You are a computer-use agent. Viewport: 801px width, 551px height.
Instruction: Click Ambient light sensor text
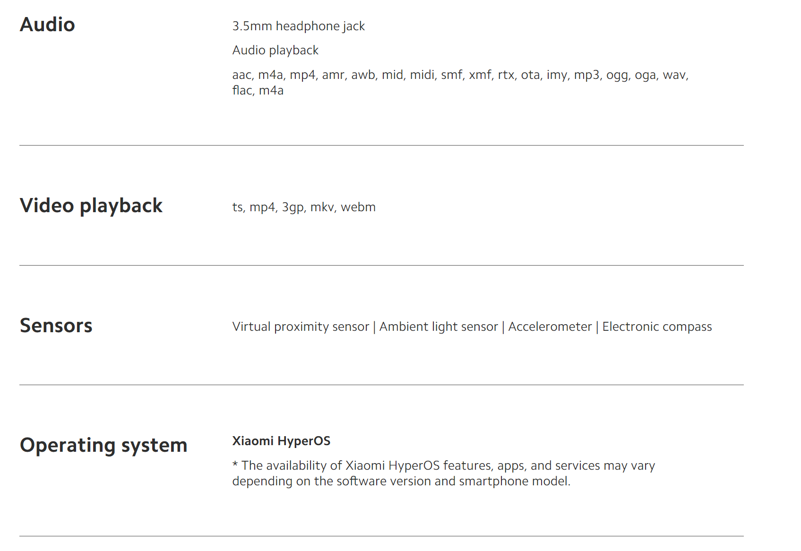tap(439, 327)
